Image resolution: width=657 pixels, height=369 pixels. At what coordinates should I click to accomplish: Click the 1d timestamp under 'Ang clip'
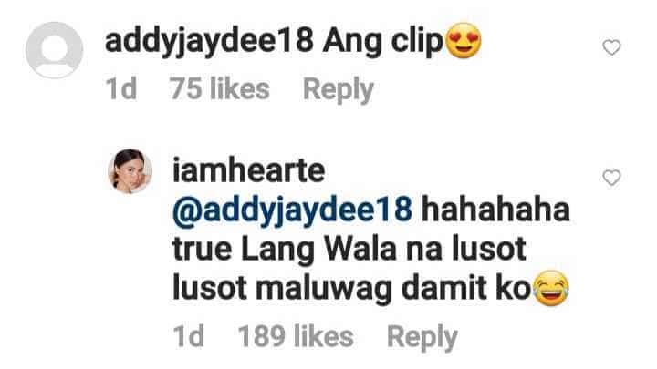[x=121, y=88]
